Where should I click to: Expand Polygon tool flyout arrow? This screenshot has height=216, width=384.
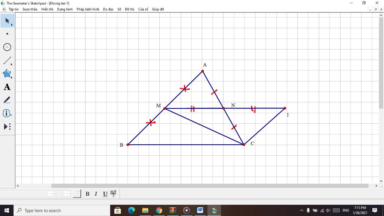point(12,77)
